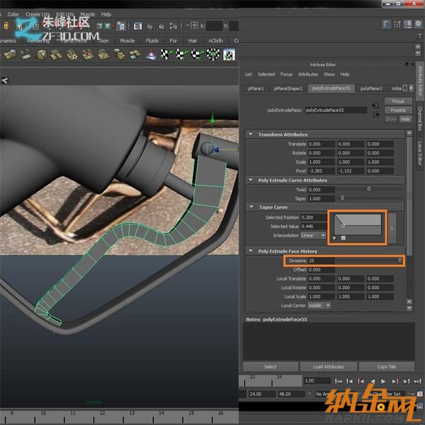
Task: Collapse the Transform Attributes section
Action: [x=250, y=134]
